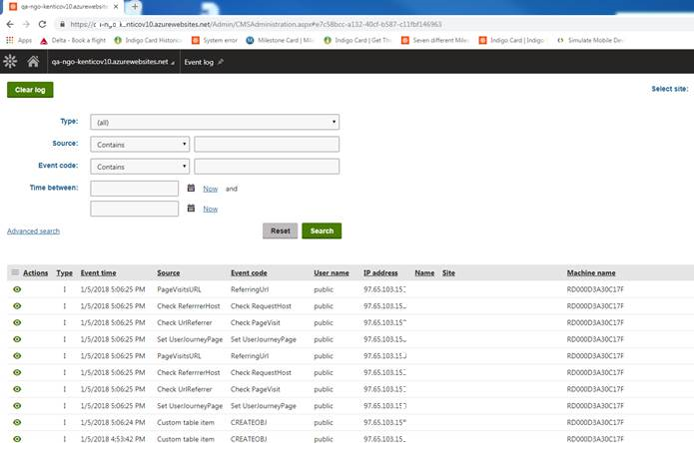Sort by the Source column
Screen dimensions: 695x473
coord(169,272)
